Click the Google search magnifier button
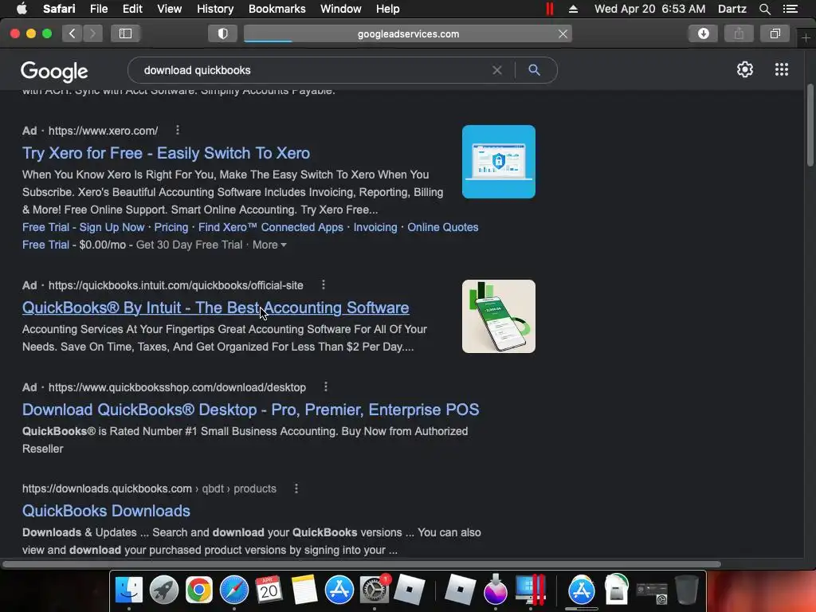The height and width of the screenshot is (612, 816). pyautogui.click(x=534, y=70)
